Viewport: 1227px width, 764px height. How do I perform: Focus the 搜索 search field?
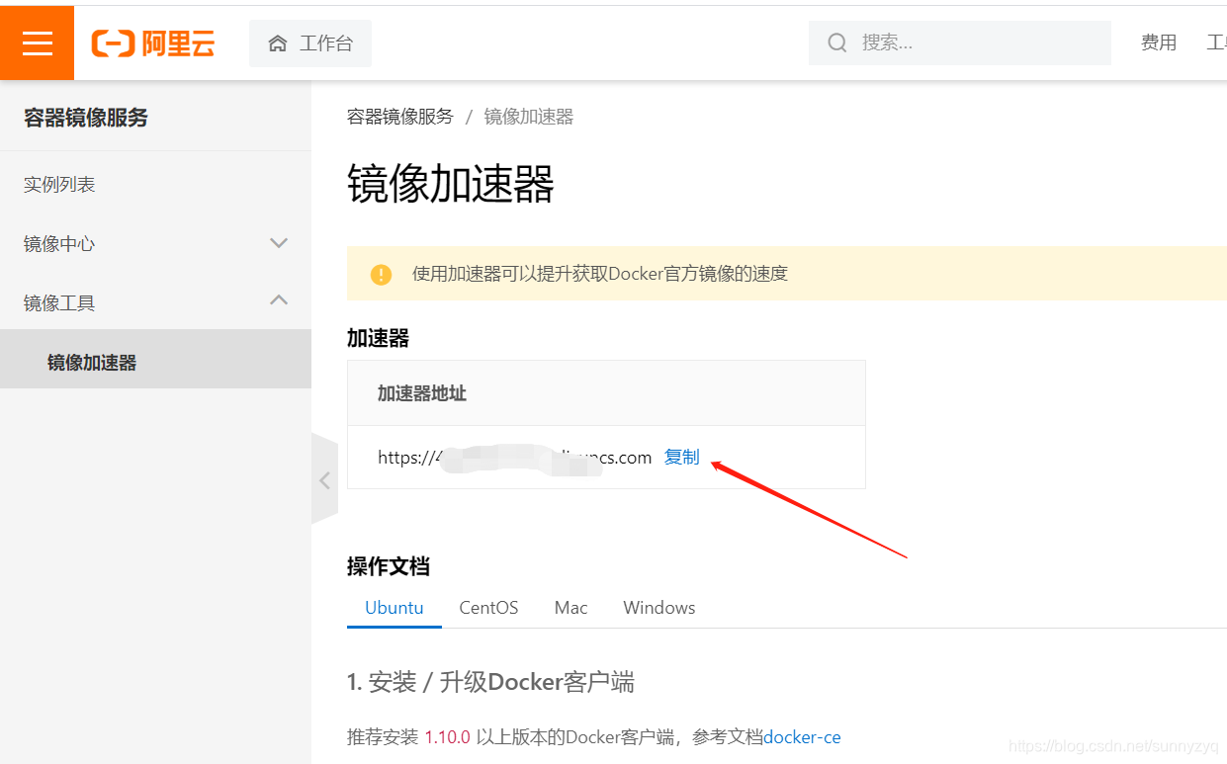(959, 42)
